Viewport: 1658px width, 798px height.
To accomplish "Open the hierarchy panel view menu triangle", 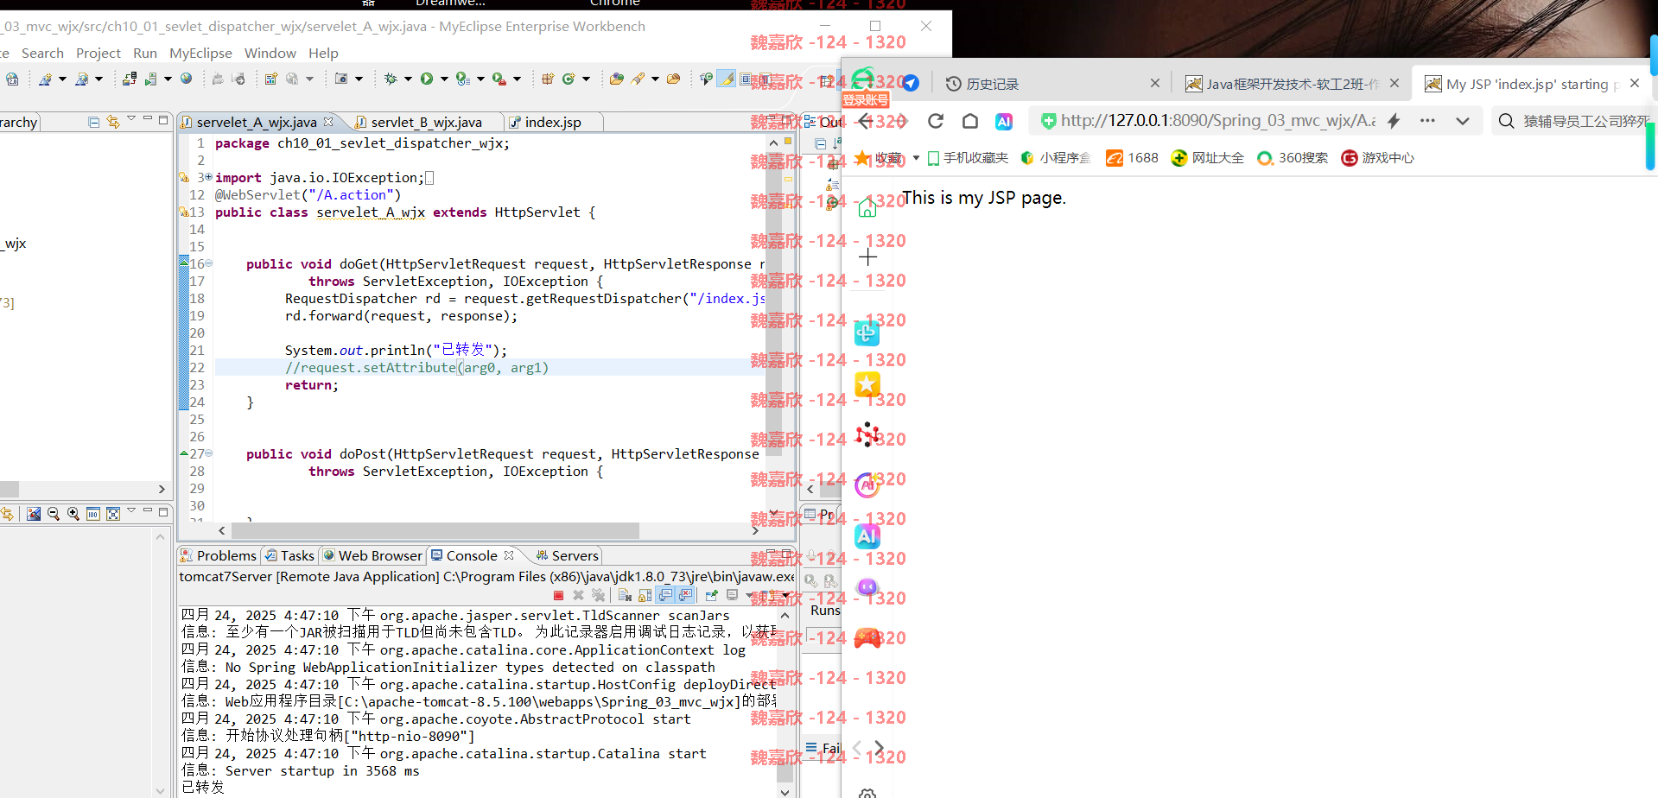I will coord(131,118).
